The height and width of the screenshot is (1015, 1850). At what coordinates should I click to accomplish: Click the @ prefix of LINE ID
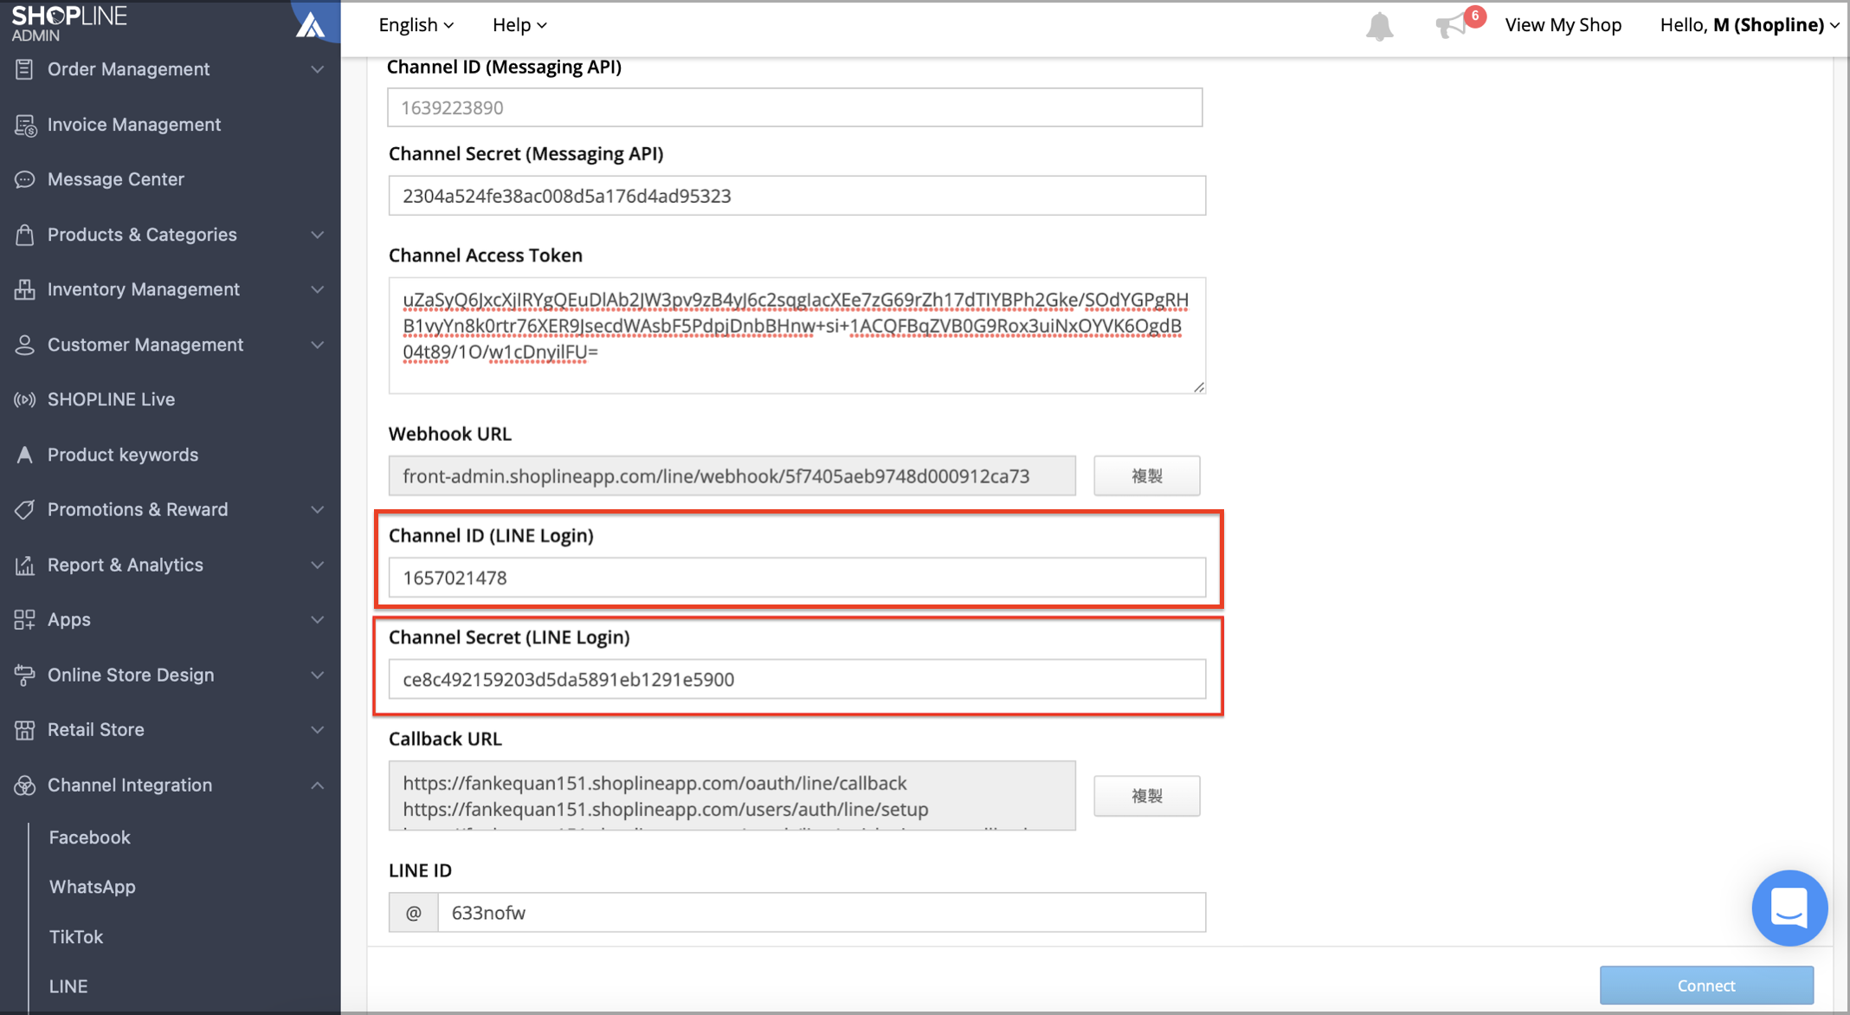click(x=414, y=913)
